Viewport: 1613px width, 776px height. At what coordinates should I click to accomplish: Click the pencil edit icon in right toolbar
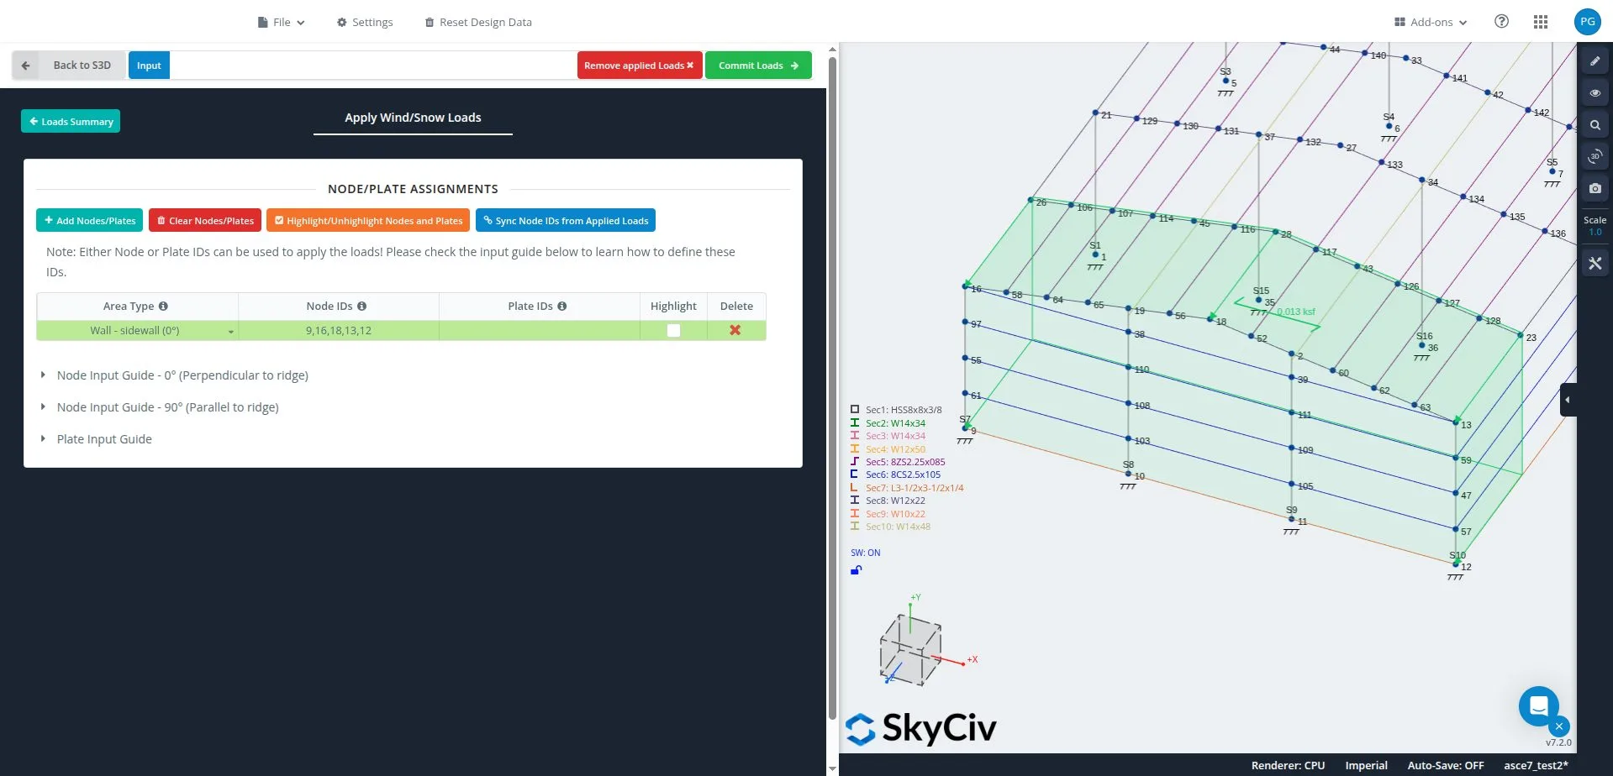click(x=1595, y=61)
